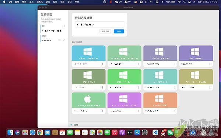
Task: Open Photos from the Dock
Action: pyautogui.click(x=100, y=132)
